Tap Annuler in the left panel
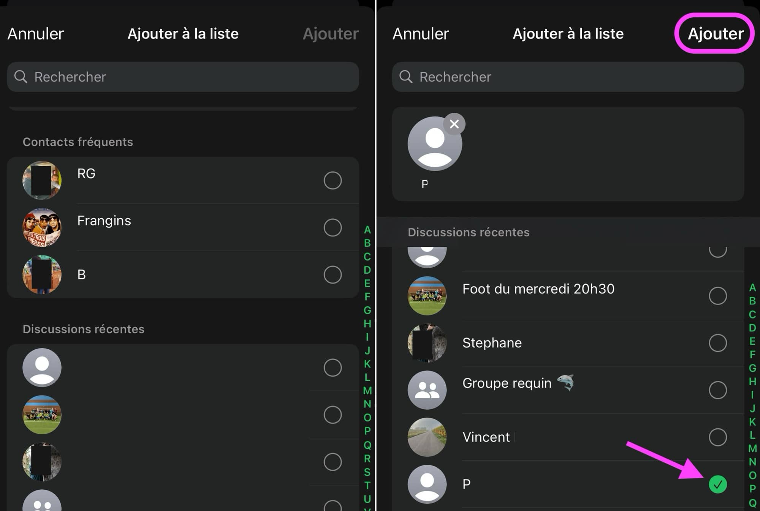 click(36, 34)
